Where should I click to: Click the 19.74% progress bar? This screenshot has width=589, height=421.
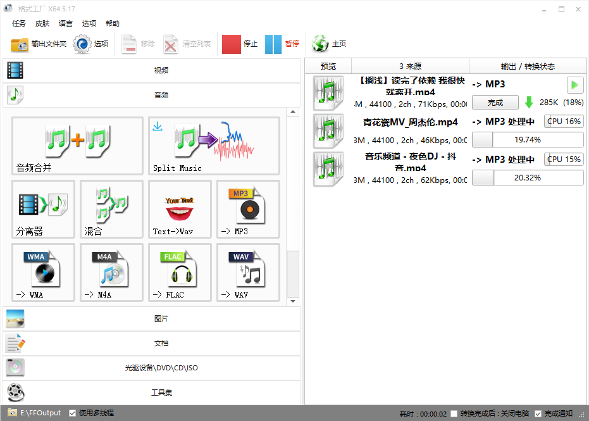click(x=528, y=140)
